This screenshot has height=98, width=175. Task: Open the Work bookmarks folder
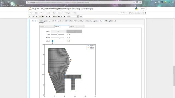click(x=4, y=5)
